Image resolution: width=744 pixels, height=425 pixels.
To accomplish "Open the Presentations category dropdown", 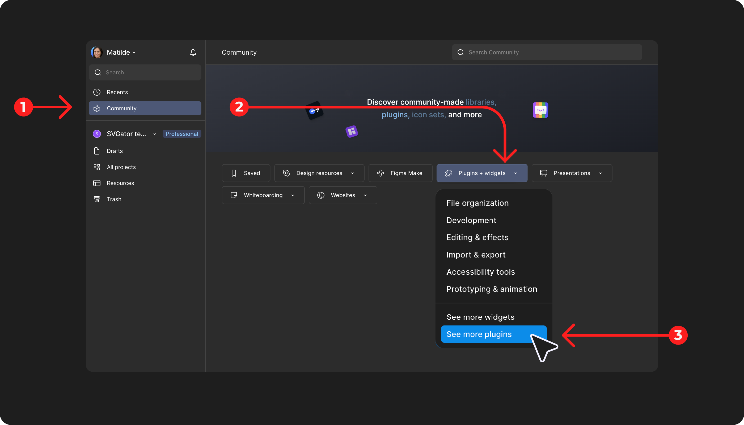I will [x=572, y=173].
